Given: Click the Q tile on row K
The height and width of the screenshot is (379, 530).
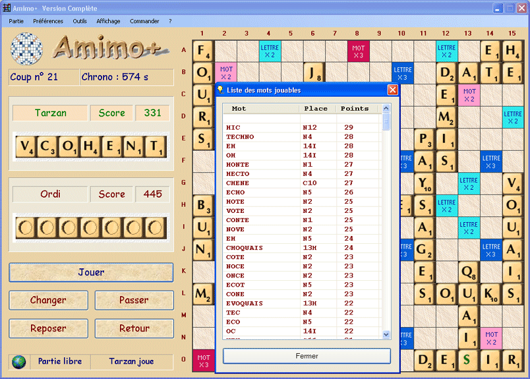Looking at the screenshot, I should (x=469, y=272).
